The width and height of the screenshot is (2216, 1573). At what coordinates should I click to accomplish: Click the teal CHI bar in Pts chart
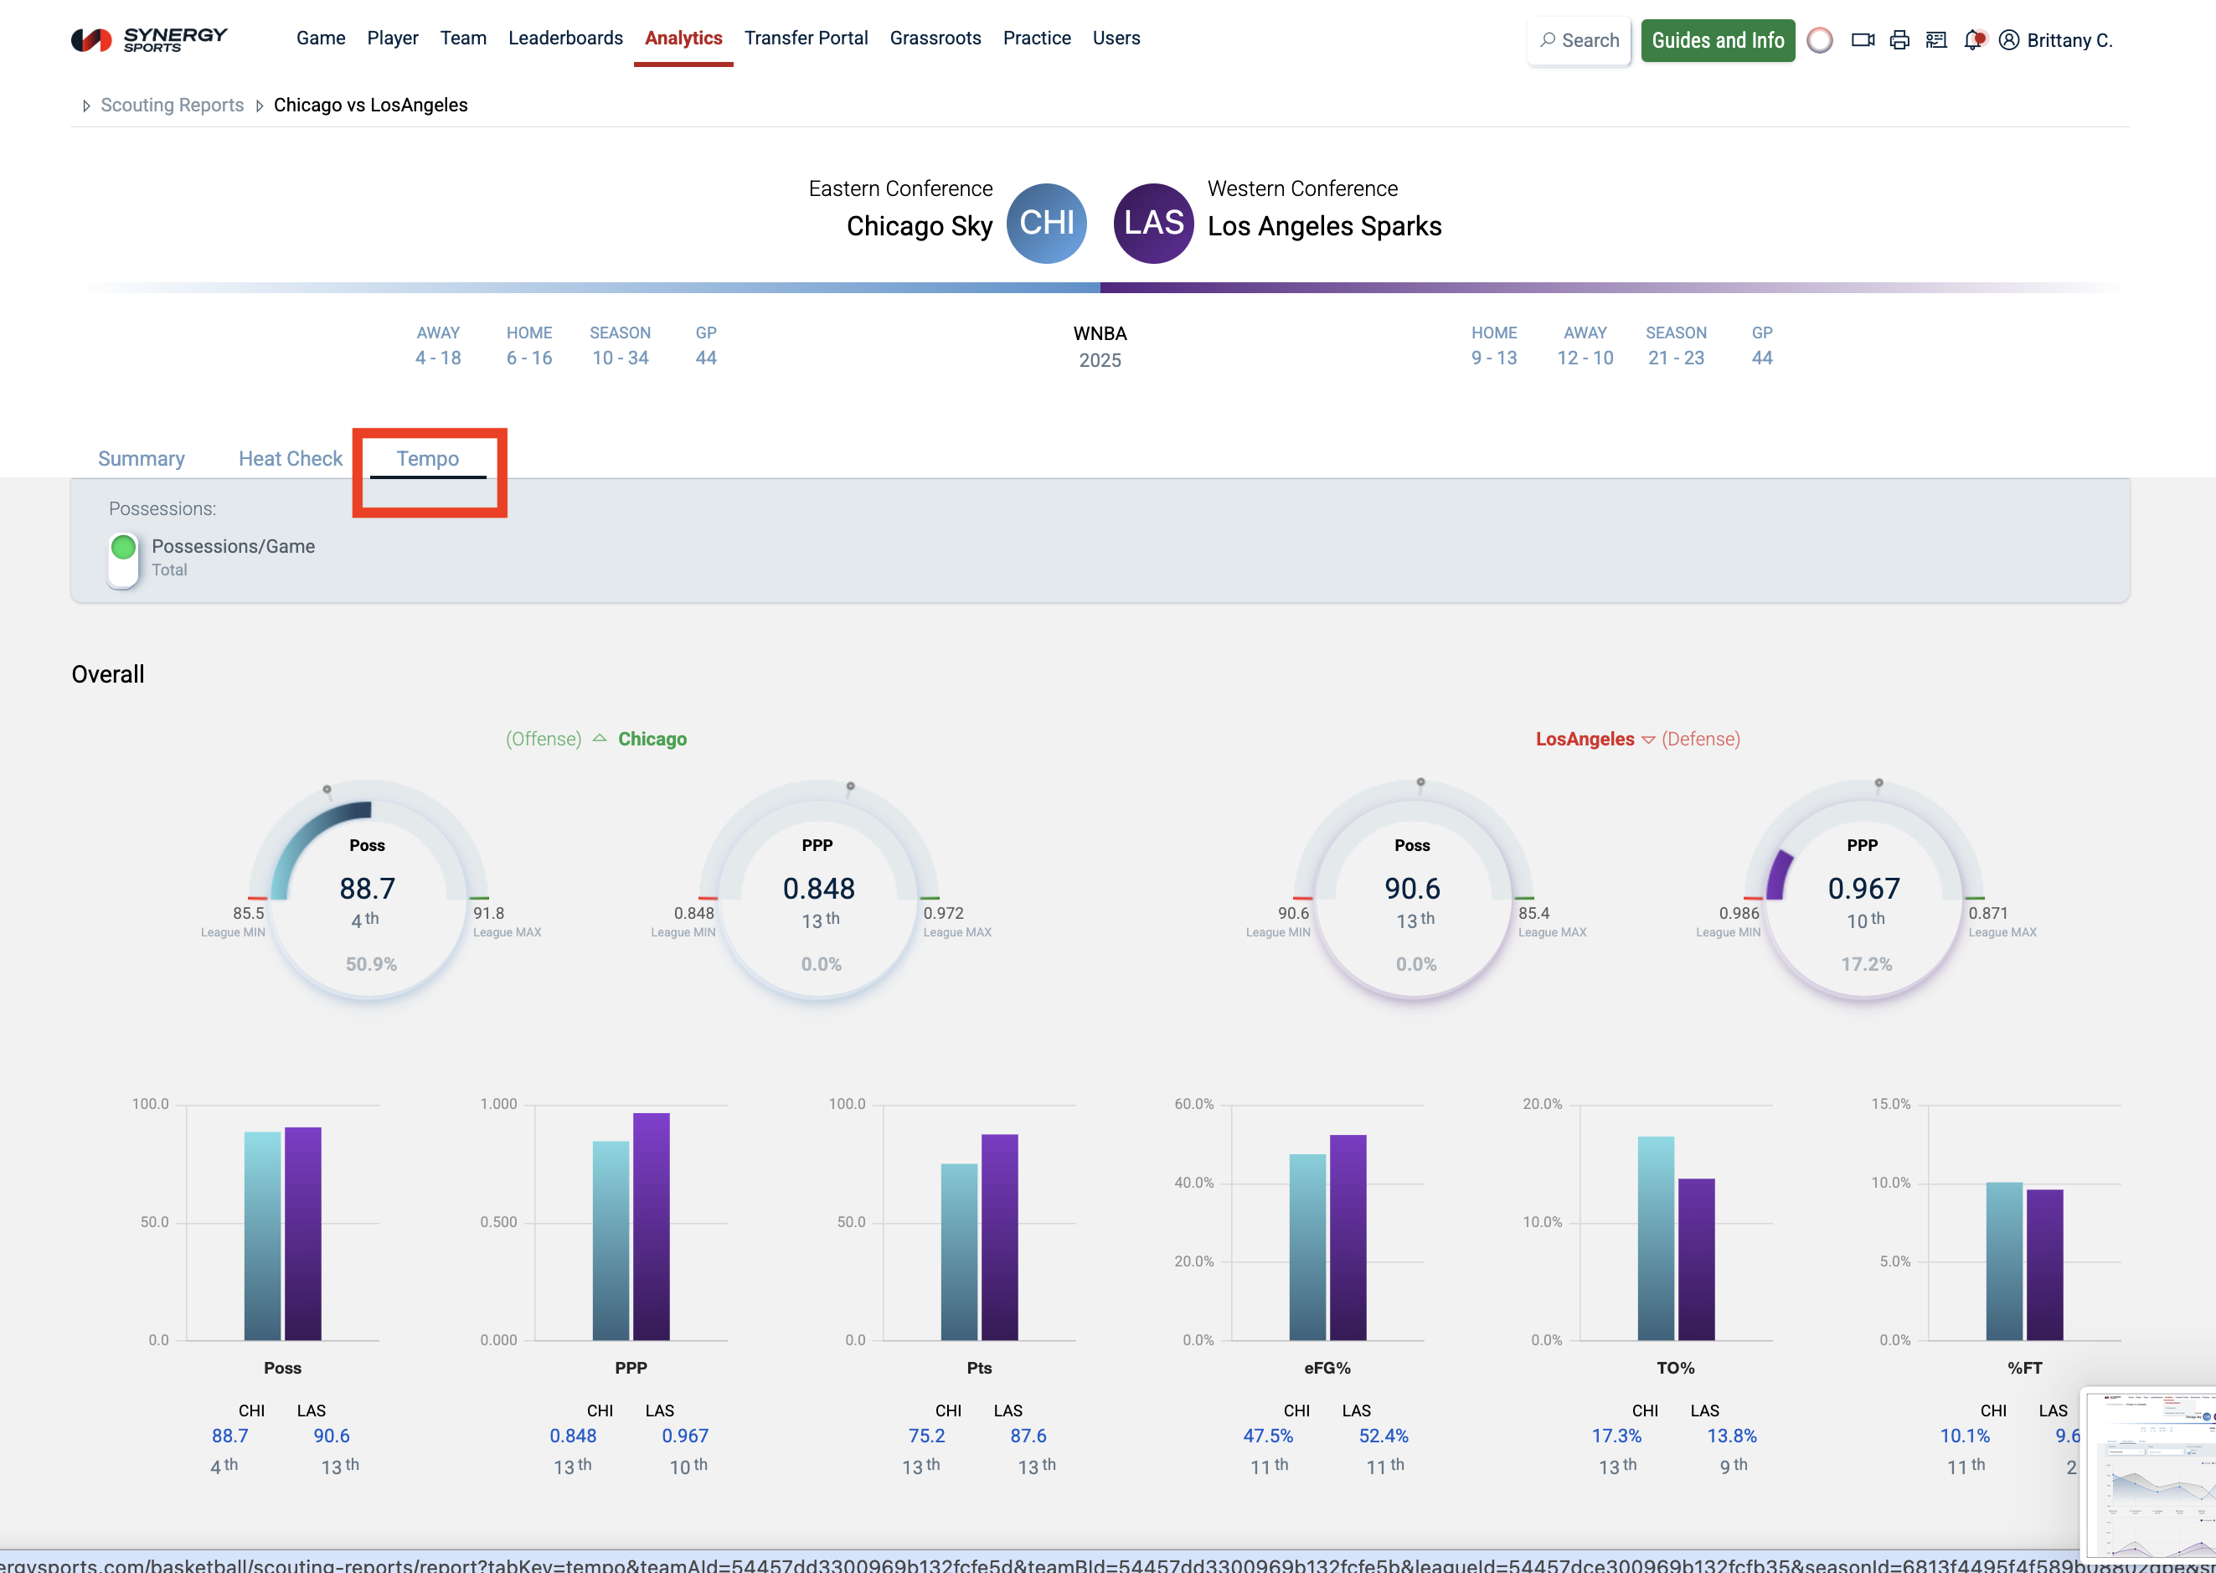pyautogui.click(x=960, y=1252)
